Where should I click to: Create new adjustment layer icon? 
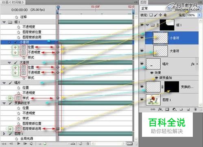[175, 109]
